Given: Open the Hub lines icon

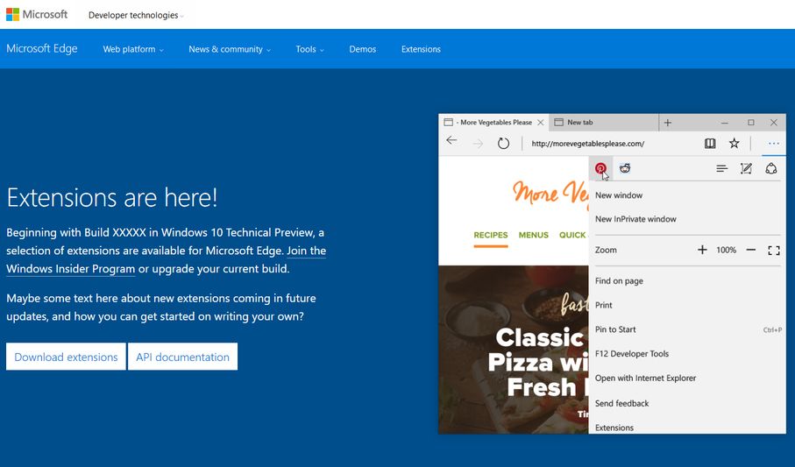Looking at the screenshot, I should tap(722, 168).
